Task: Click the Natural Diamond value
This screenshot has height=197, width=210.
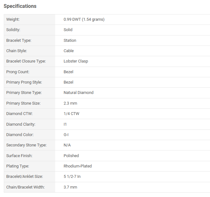Action: click(x=79, y=93)
